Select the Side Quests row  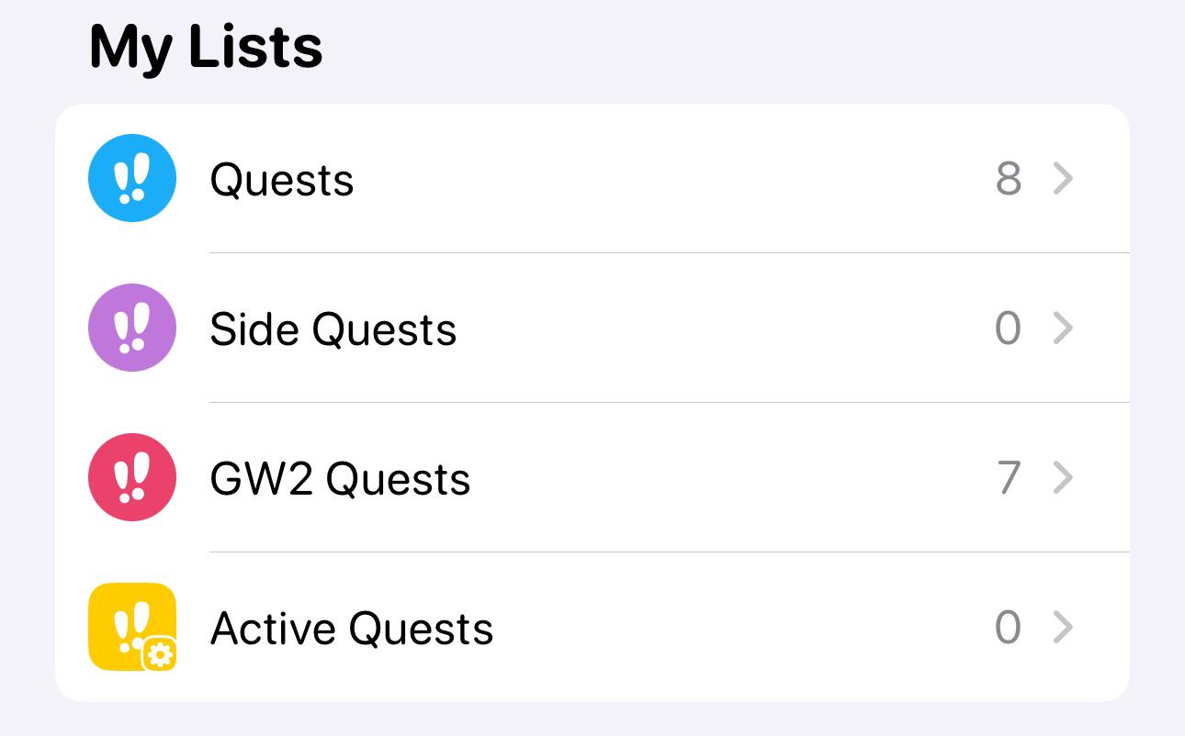333,329
